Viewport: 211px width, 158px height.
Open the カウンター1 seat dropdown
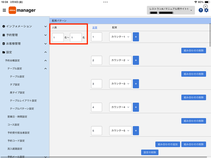[120, 37]
